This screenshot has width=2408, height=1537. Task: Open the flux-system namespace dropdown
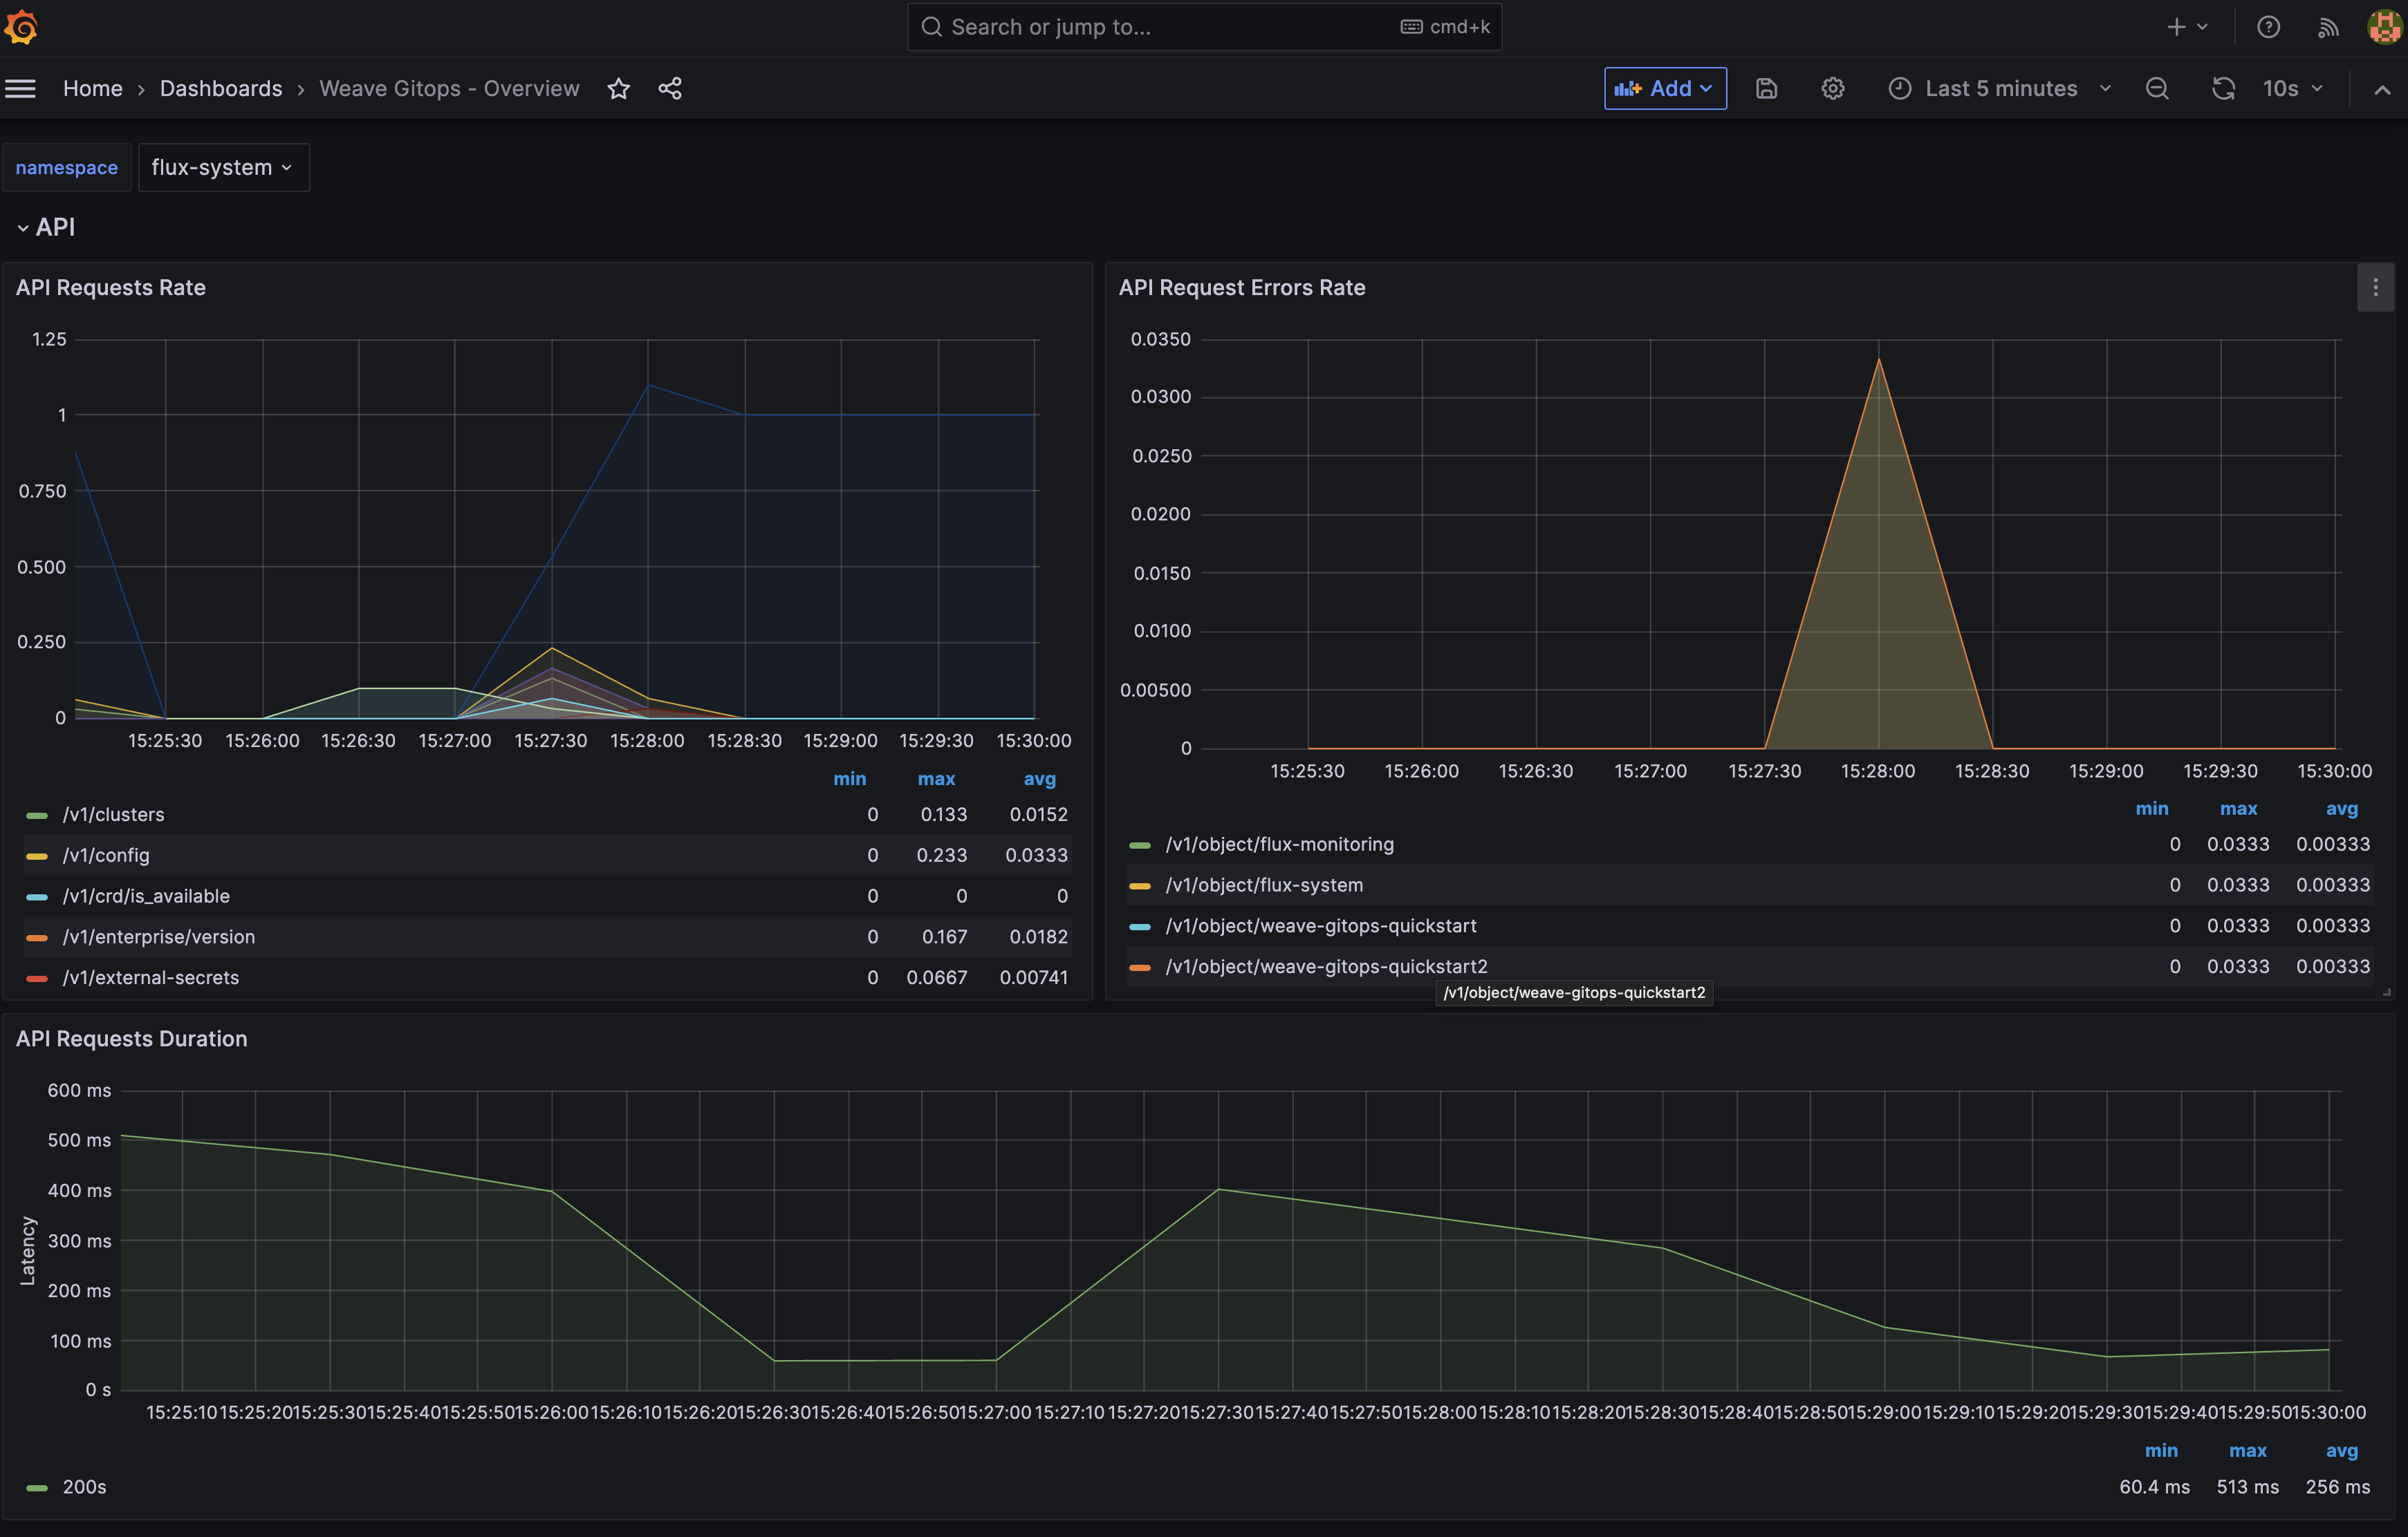click(223, 168)
